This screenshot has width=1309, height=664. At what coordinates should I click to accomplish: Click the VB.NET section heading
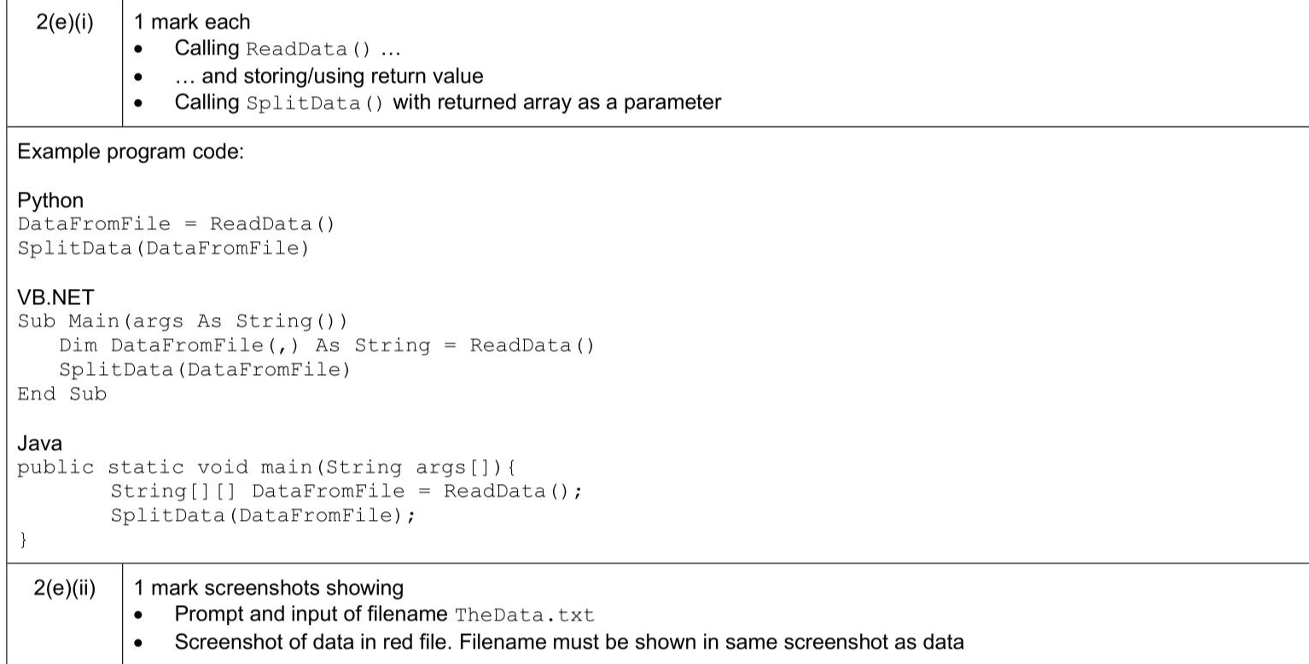click(55, 297)
